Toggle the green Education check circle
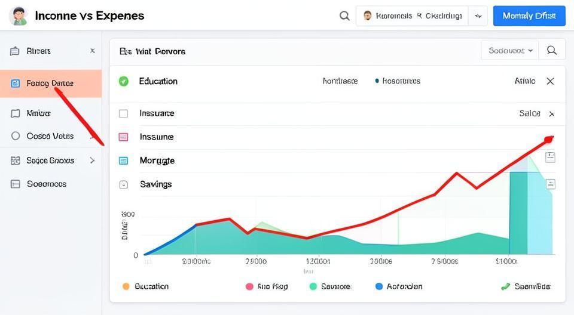The height and width of the screenshot is (315, 574). click(124, 81)
